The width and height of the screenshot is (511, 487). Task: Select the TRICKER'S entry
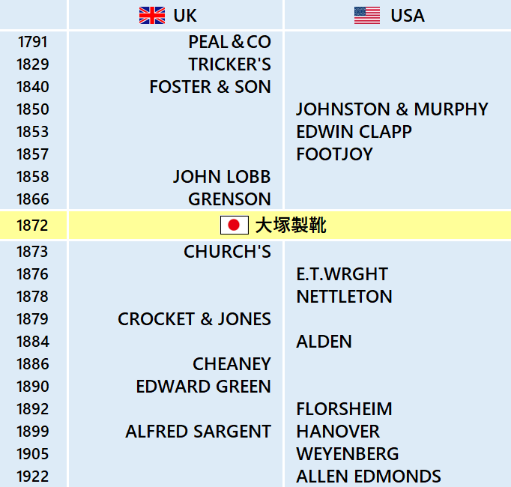[229, 64]
